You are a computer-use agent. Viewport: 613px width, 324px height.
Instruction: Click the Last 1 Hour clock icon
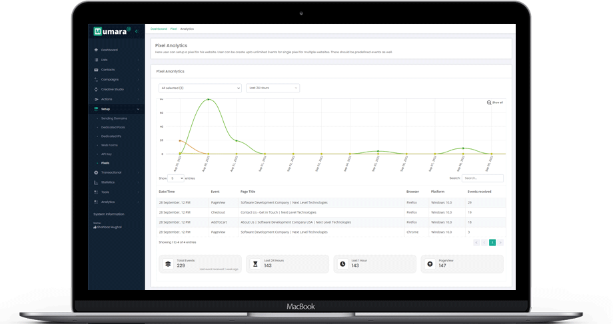[x=342, y=264]
